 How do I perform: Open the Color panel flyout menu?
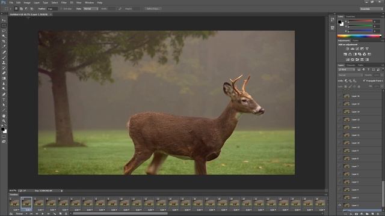pos(383,17)
